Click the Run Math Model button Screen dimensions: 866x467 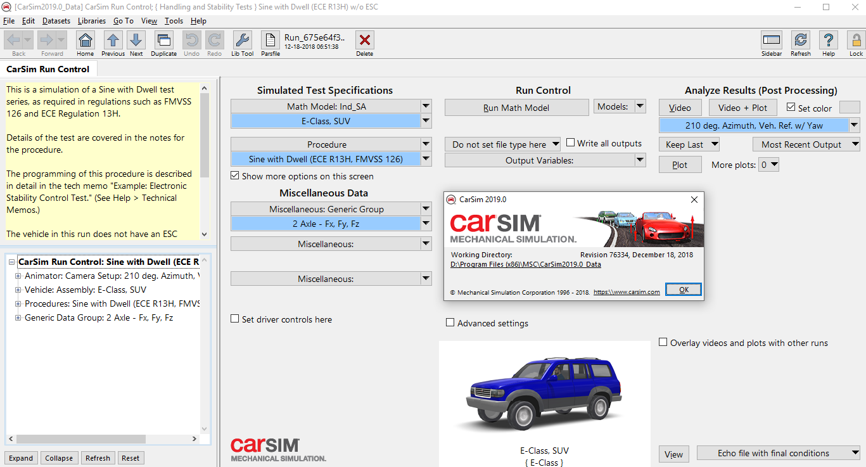[516, 108]
